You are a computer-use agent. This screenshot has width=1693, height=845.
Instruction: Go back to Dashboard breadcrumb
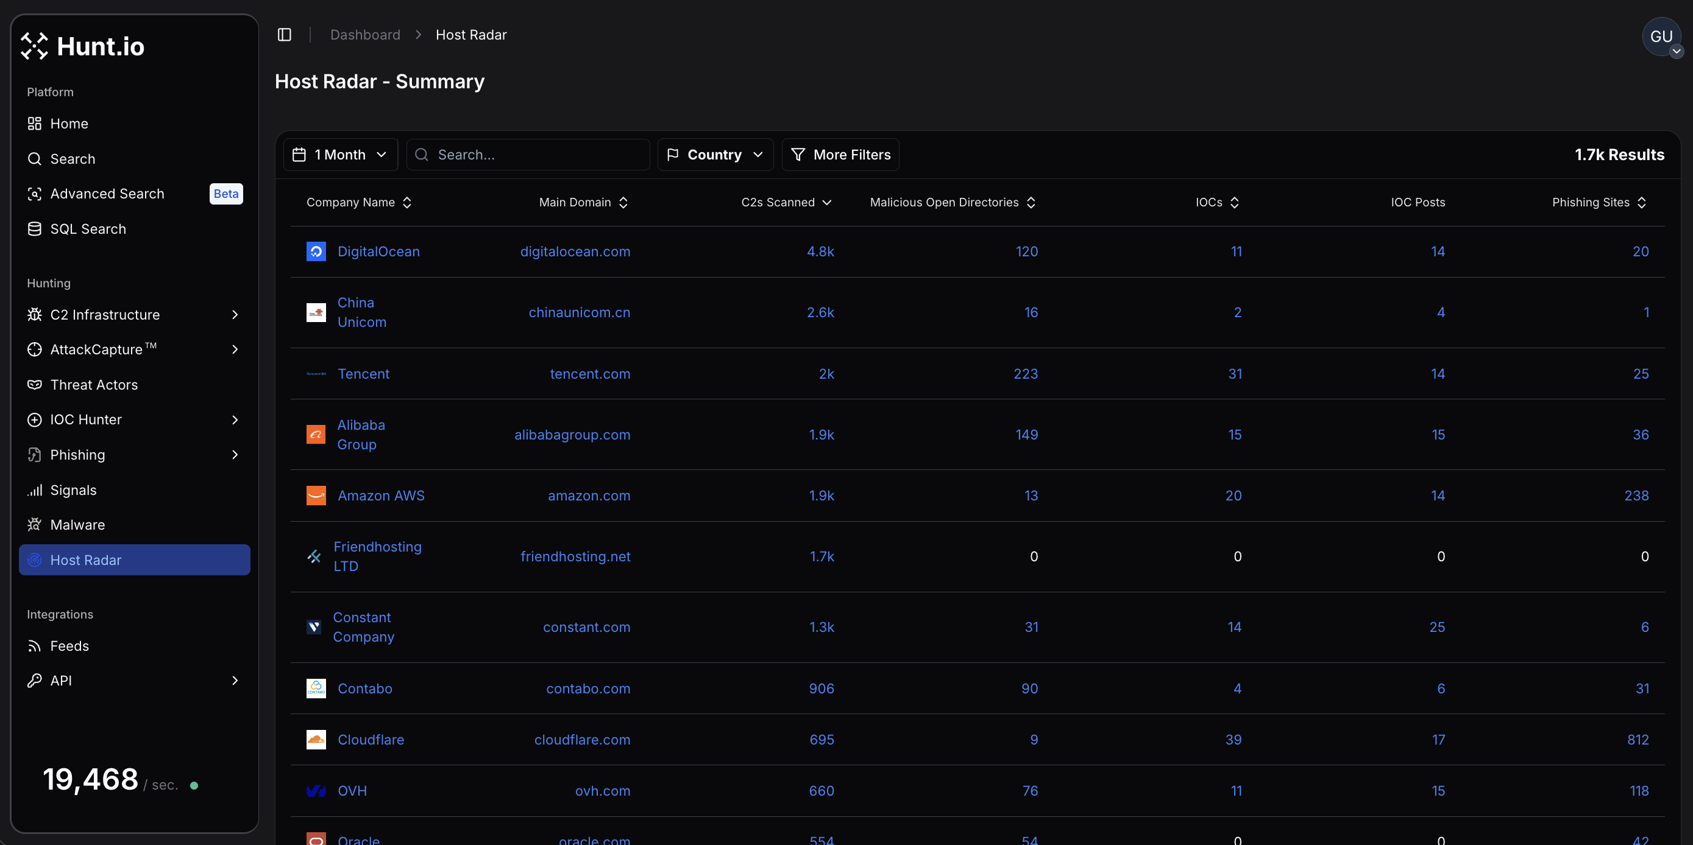(x=365, y=35)
